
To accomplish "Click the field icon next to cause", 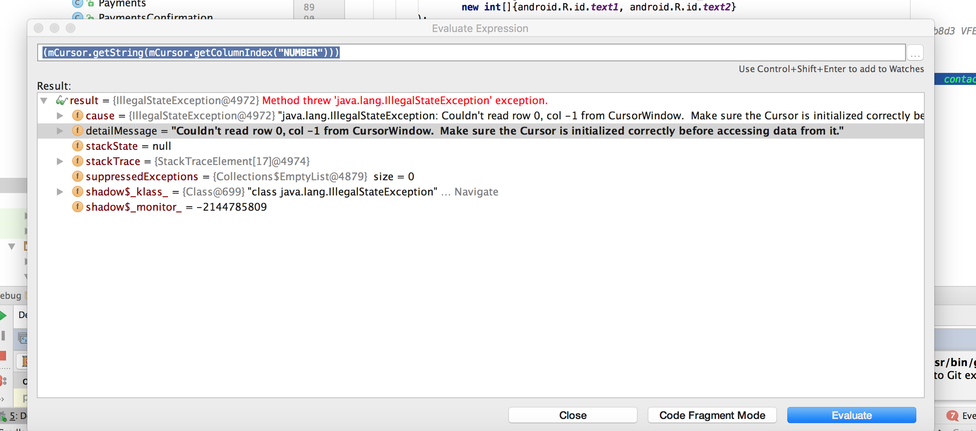I will [x=77, y=116].
